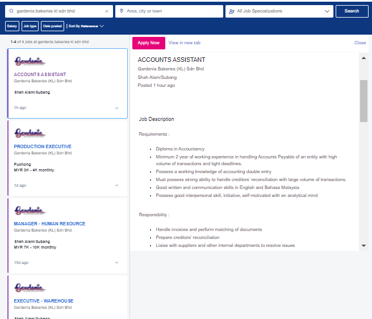The height and width of the screenshot is (319, 372).
Task: Clear the gardenia bakeries keyword with X
Action: 107,11
